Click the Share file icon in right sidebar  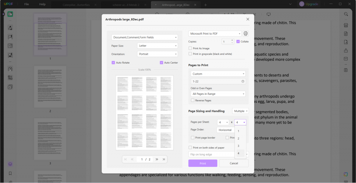pyautogui.click(x=346, y=50)
